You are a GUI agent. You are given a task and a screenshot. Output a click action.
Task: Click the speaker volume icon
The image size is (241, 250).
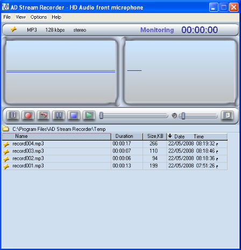coord(174,116)
